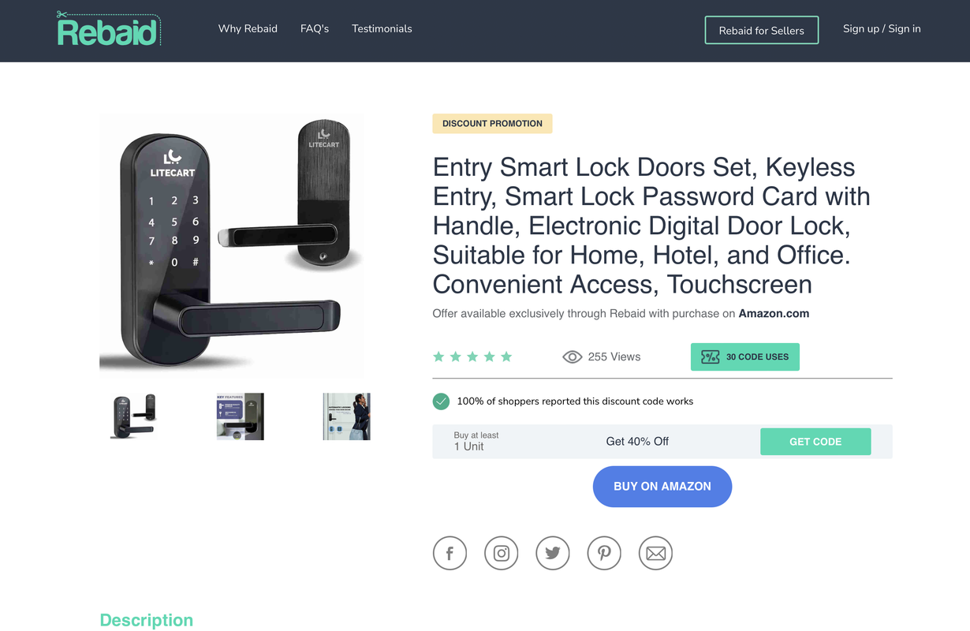Share this deal on Twitter
Image resolution: width=970 pixels, height=631 pixels.
(x=553, y=553)
